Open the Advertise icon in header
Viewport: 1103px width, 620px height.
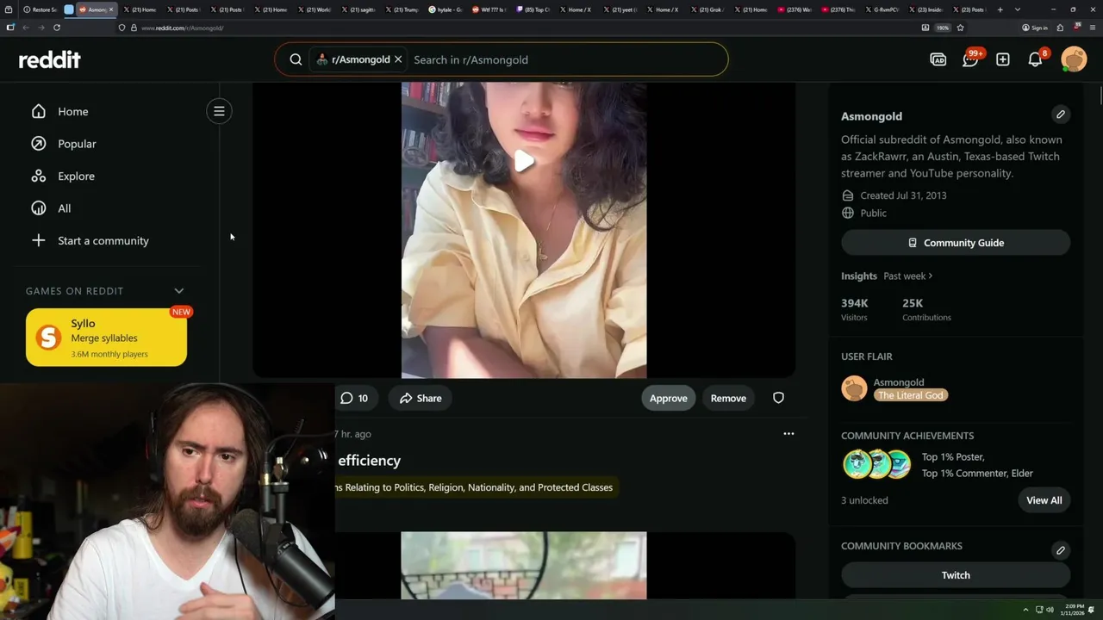coord(938,59)
